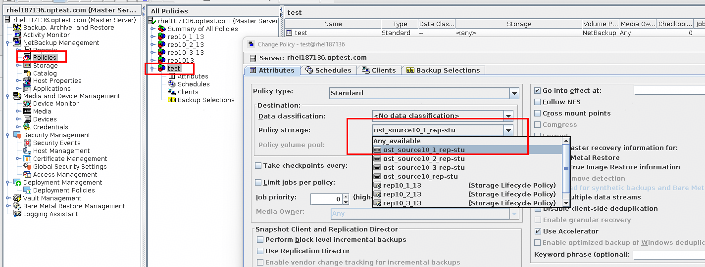Image resolution: width=705 pixels, height=267 pixels.
Task: Choose Any_available from storage list
Action: pos(467,141)
